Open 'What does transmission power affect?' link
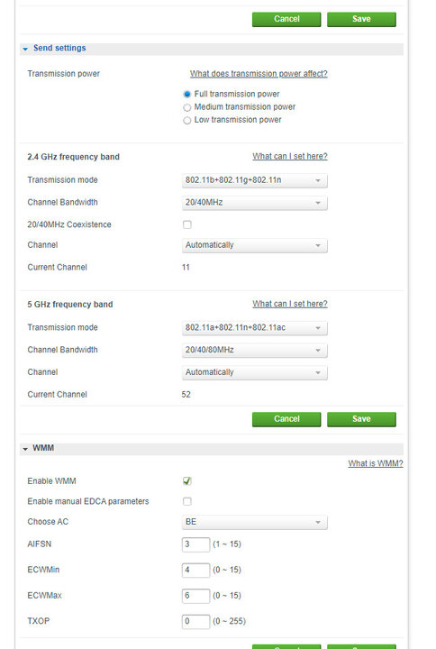This screenshot has height=649, width=436. pos(259,74)
